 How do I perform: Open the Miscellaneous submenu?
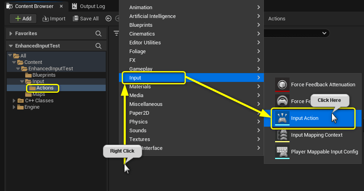[191, 104]
